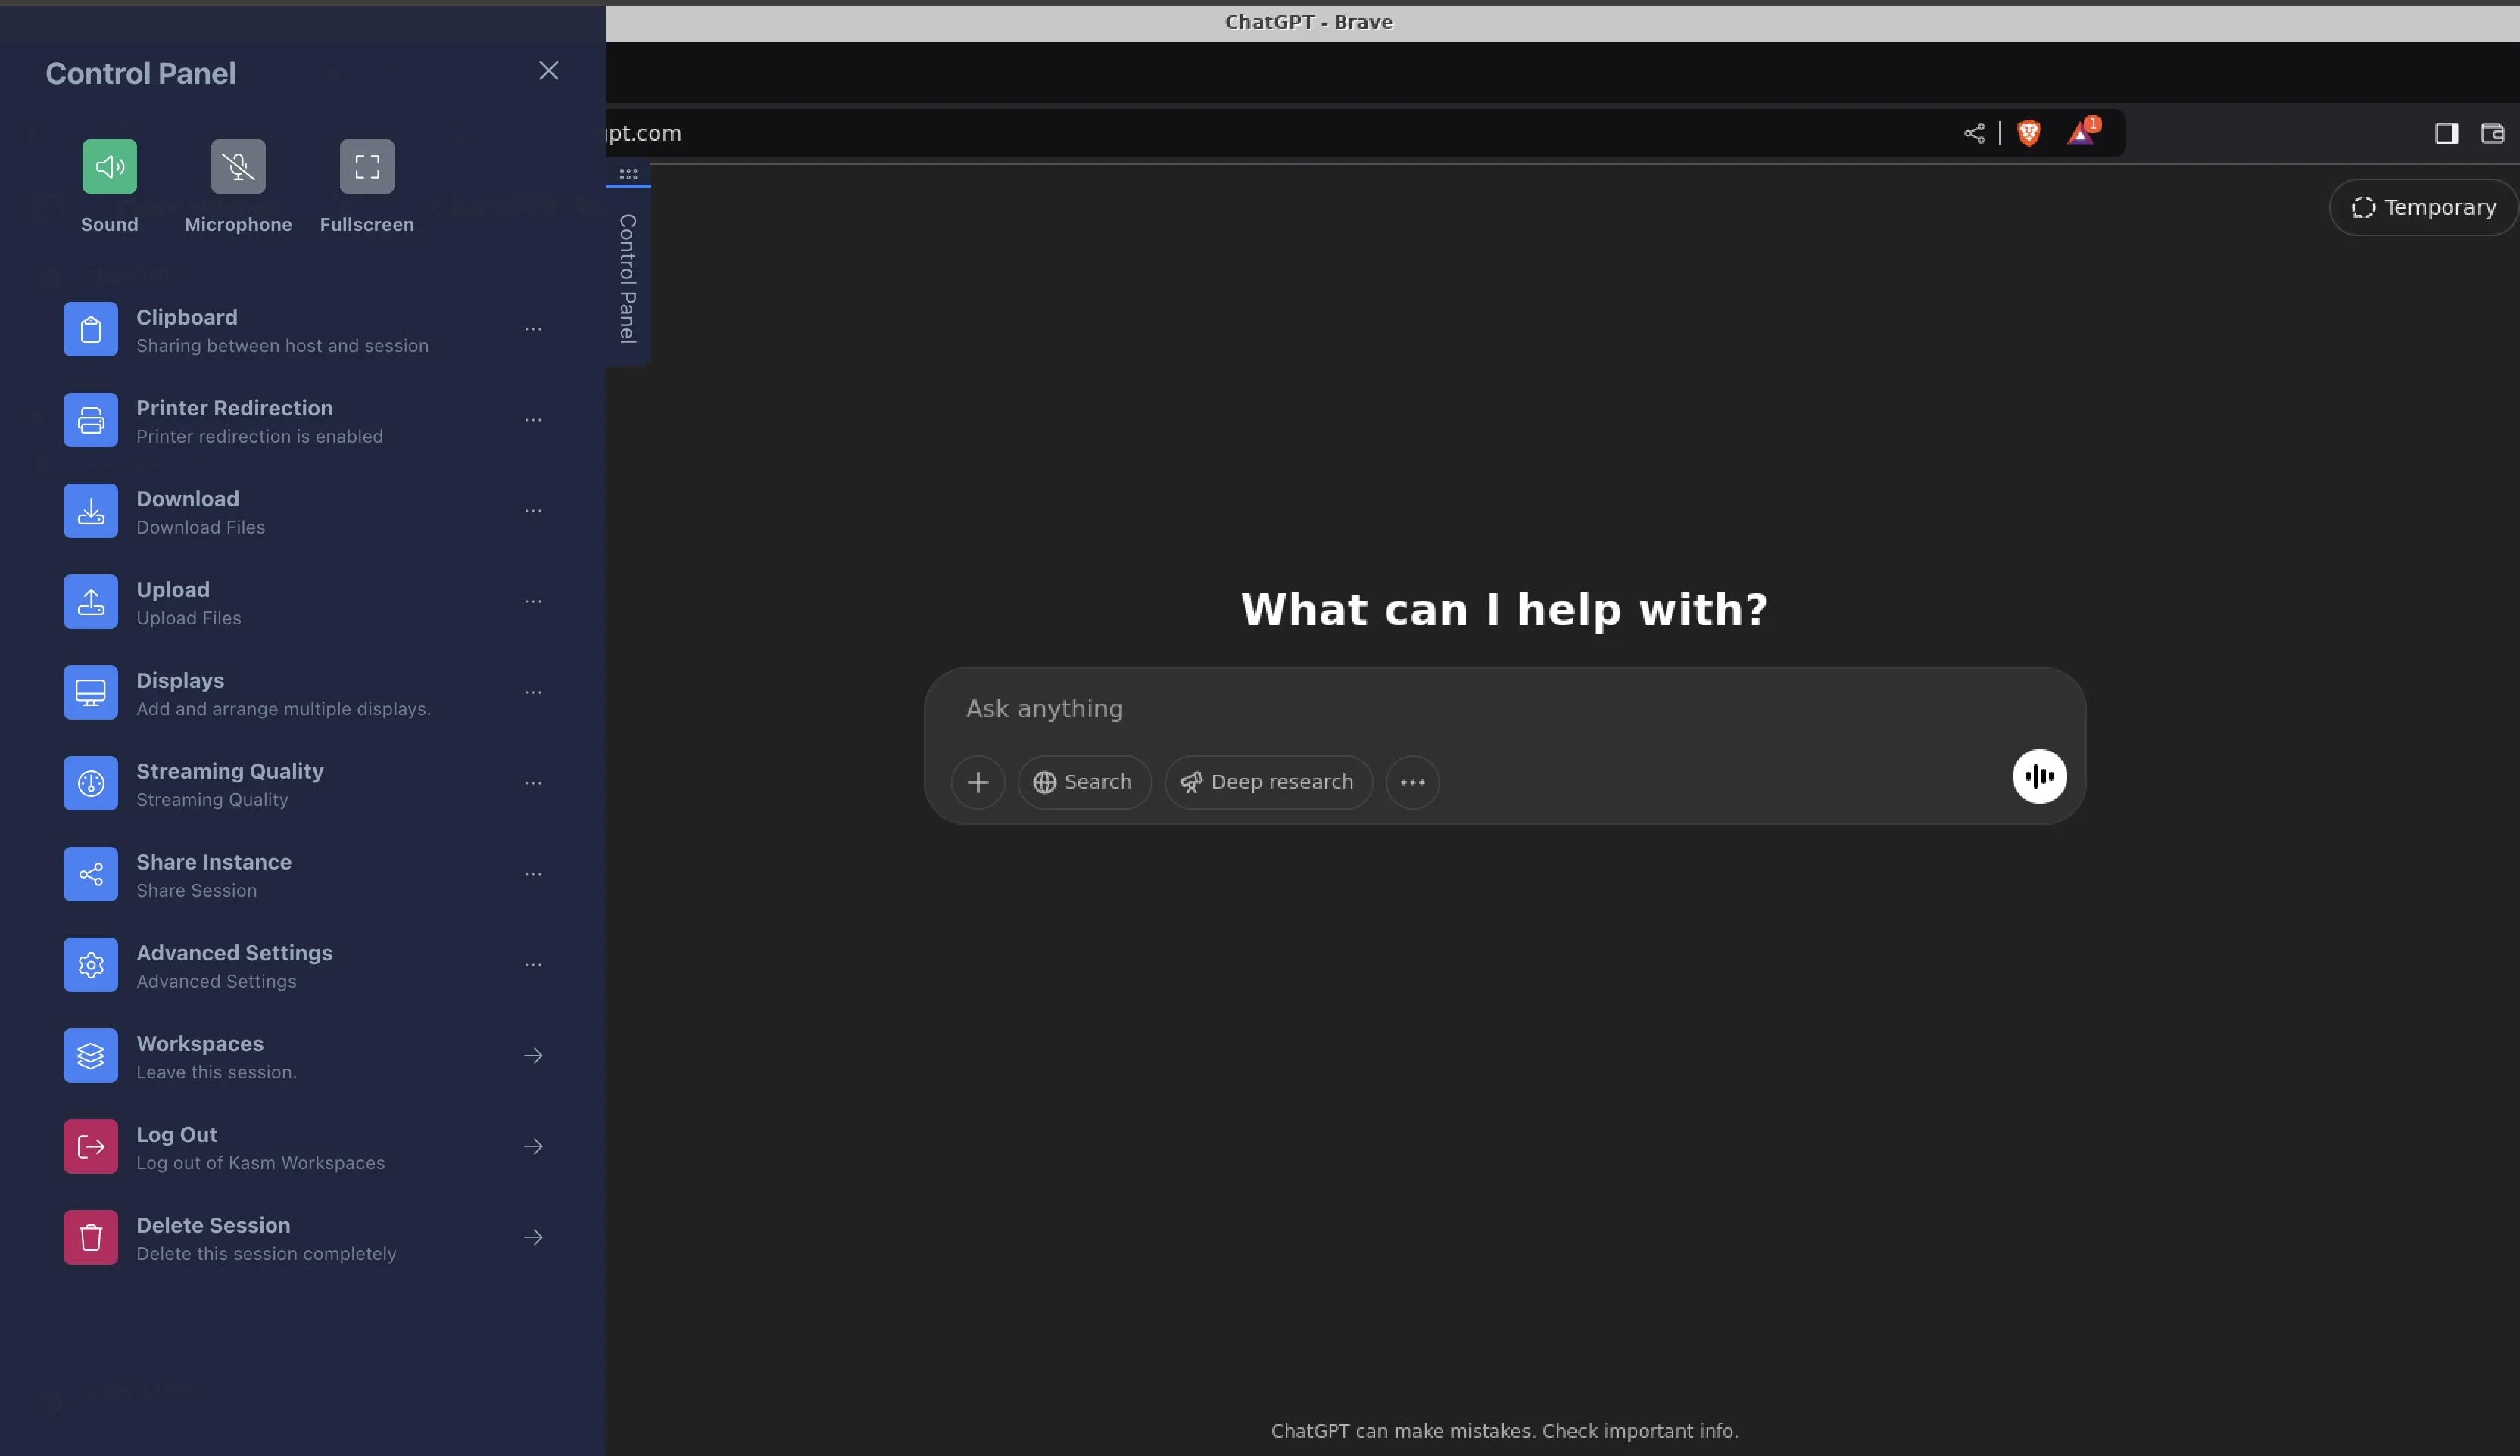Expand the Displays options ellipsis

533,692
